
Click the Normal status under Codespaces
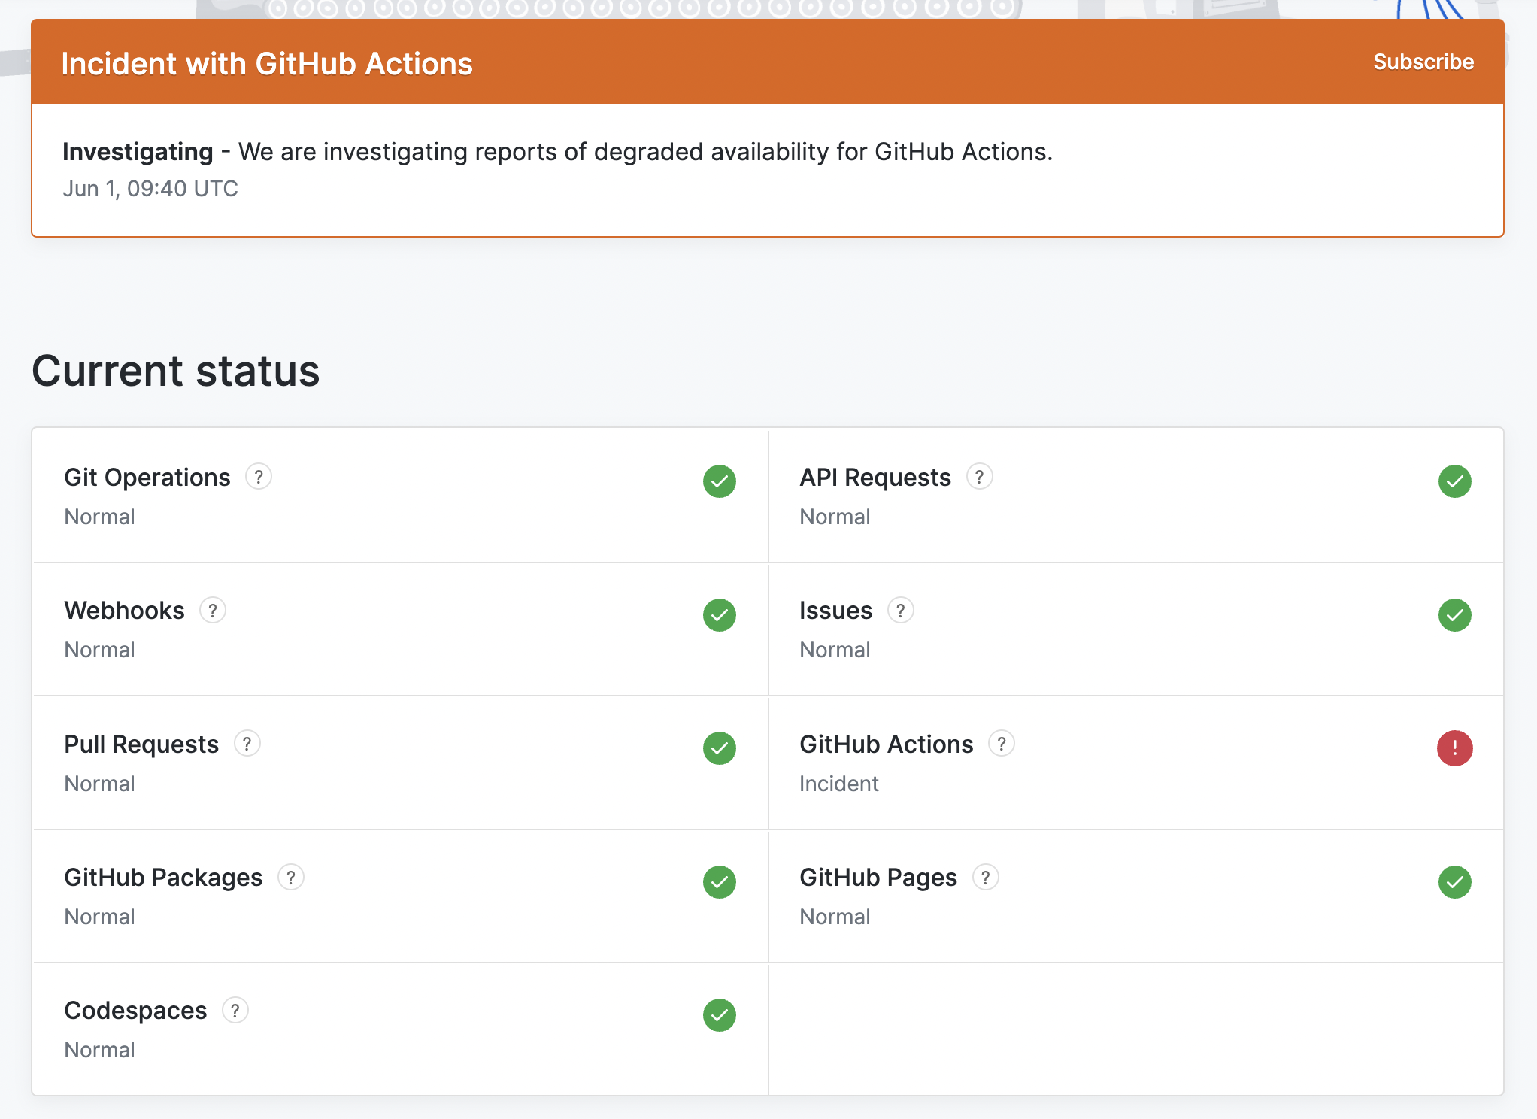[x=100, y=1050]
